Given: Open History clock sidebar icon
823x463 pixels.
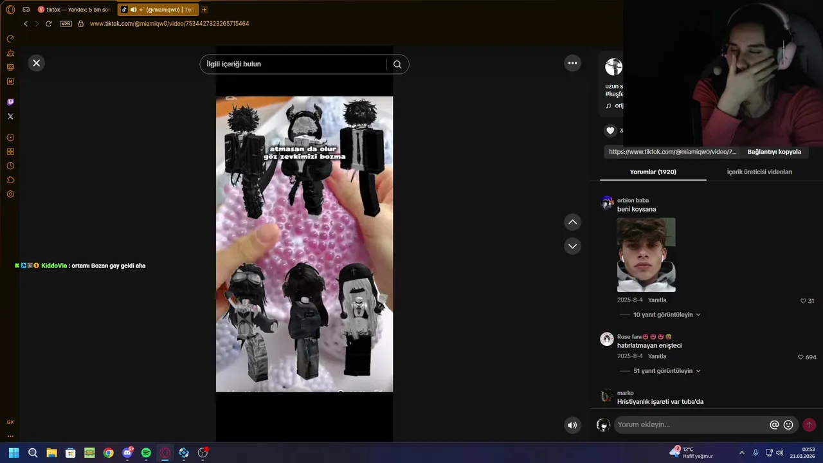Looking at the screenshot, I should (x=10, y=166).
